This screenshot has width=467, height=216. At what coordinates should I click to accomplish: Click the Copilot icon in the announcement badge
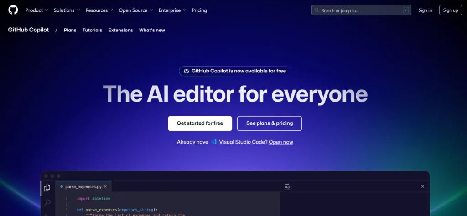pyautogui.click(x=186, y=71)
